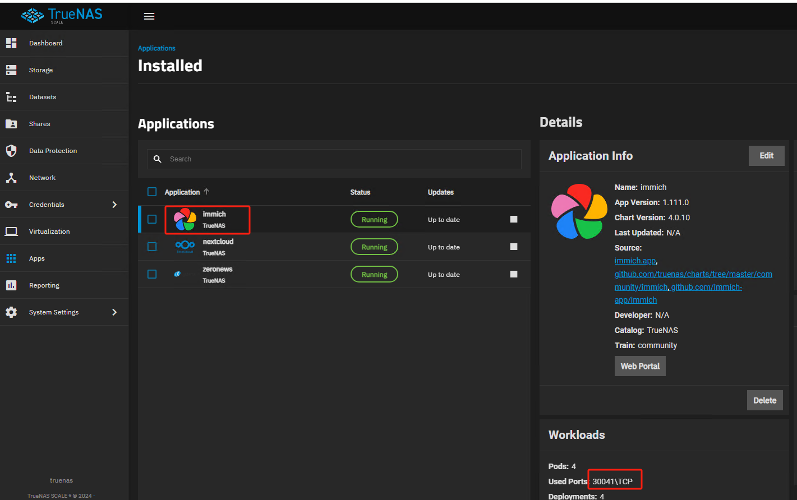Click the Data Protection shield icon
This screenshot has width=797, height=500.
point(11,151)
